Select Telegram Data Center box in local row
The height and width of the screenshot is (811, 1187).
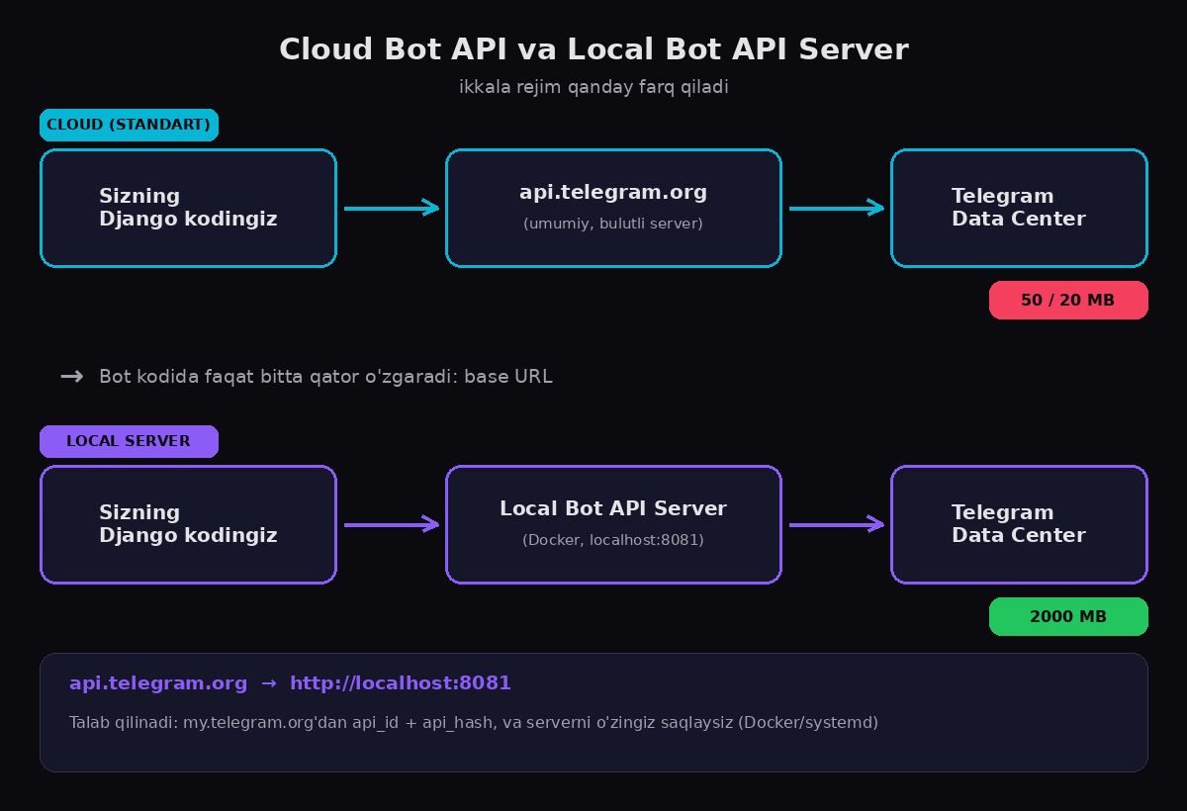point(1019,524)
